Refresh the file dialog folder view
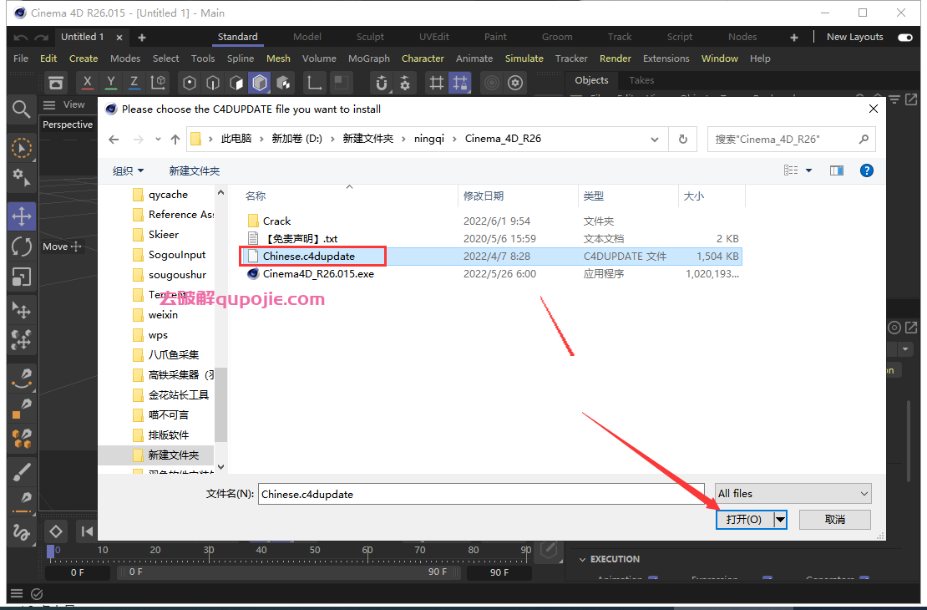The image size is (927, 610). (683, 139)
